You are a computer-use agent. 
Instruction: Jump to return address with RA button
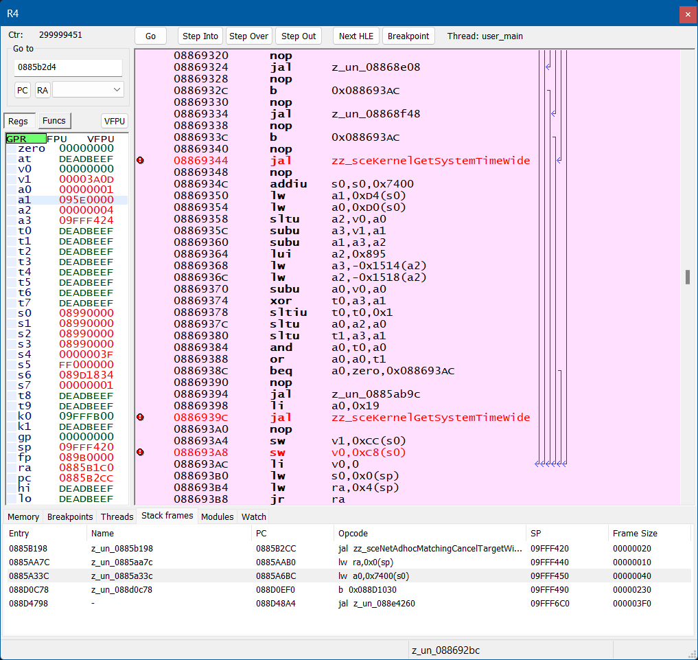point(43,91)
